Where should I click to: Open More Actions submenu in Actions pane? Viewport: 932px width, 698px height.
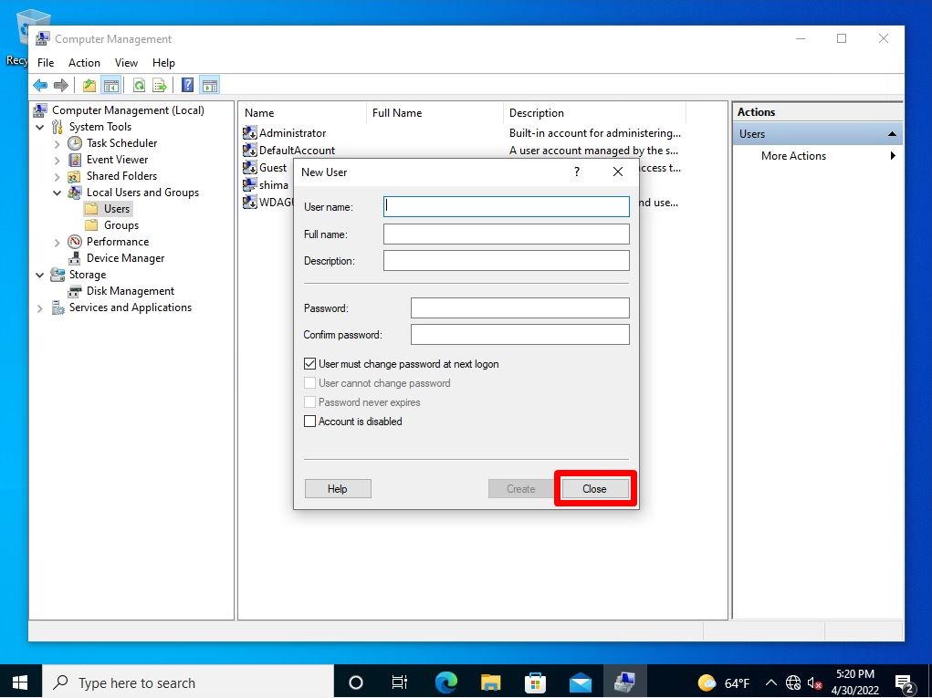tap(818, 156)
